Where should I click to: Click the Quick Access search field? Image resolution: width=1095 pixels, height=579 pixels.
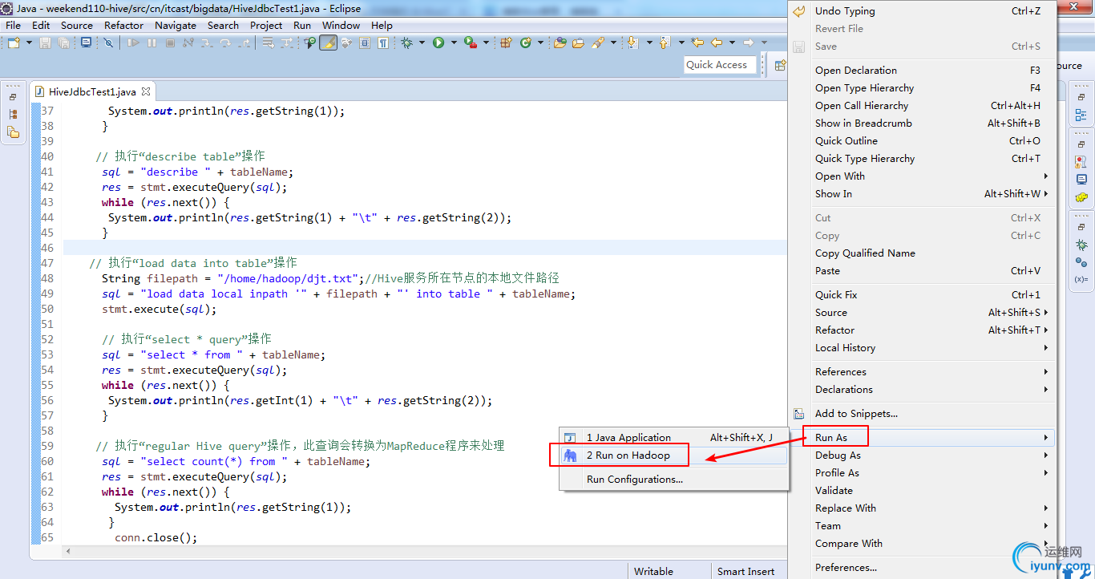click(x=720, y=65)
